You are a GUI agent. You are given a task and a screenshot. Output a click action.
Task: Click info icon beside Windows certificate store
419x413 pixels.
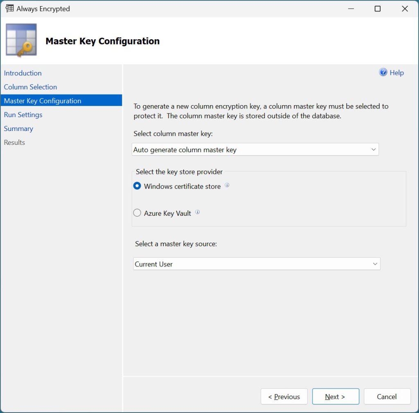(227, 185)
